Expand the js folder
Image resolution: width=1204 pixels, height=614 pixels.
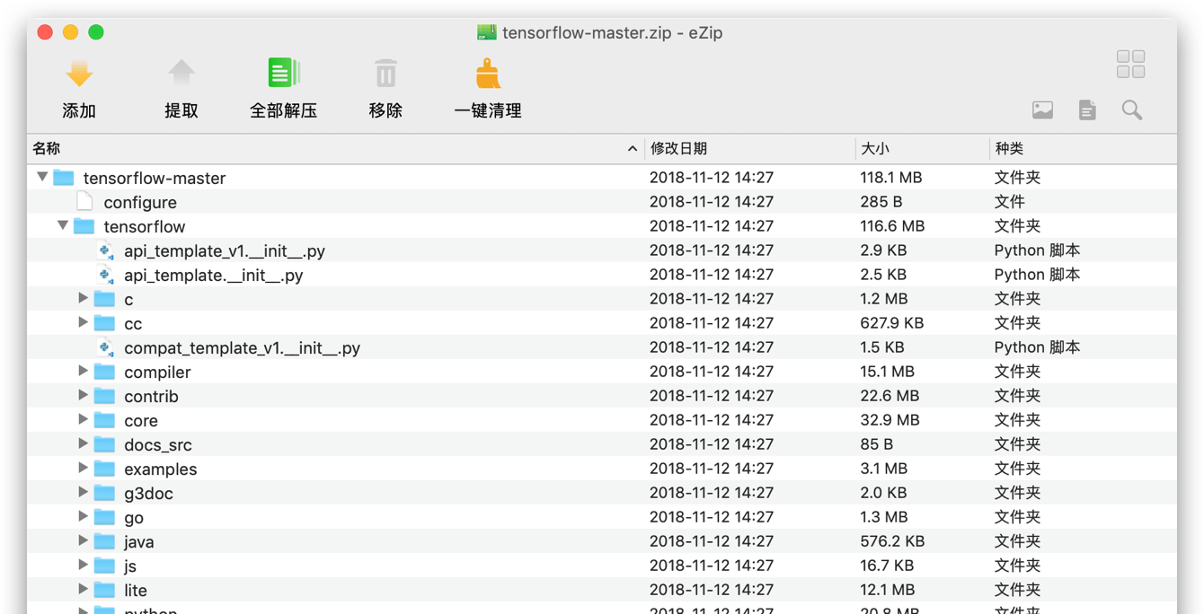(83, 565)
